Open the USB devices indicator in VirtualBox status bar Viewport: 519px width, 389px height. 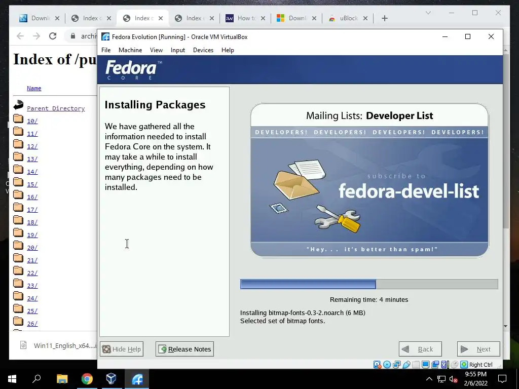[x=406, y=365]
